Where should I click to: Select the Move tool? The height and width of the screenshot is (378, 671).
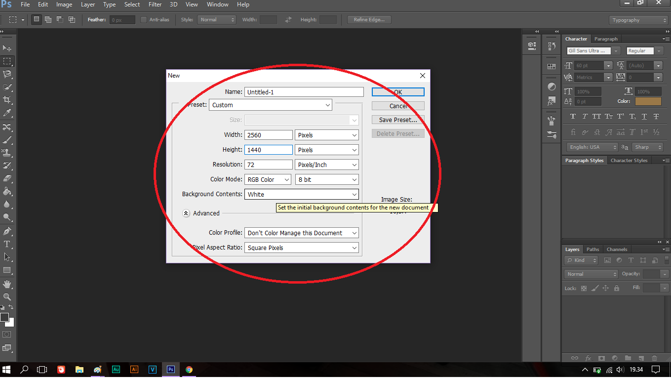pyautogui.click(x=7, y=48)
